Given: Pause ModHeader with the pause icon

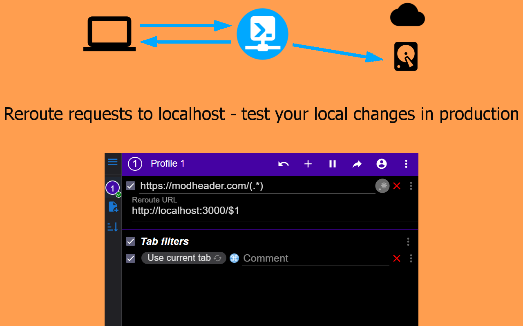Looking at the screenshot, I should [333, 164].
